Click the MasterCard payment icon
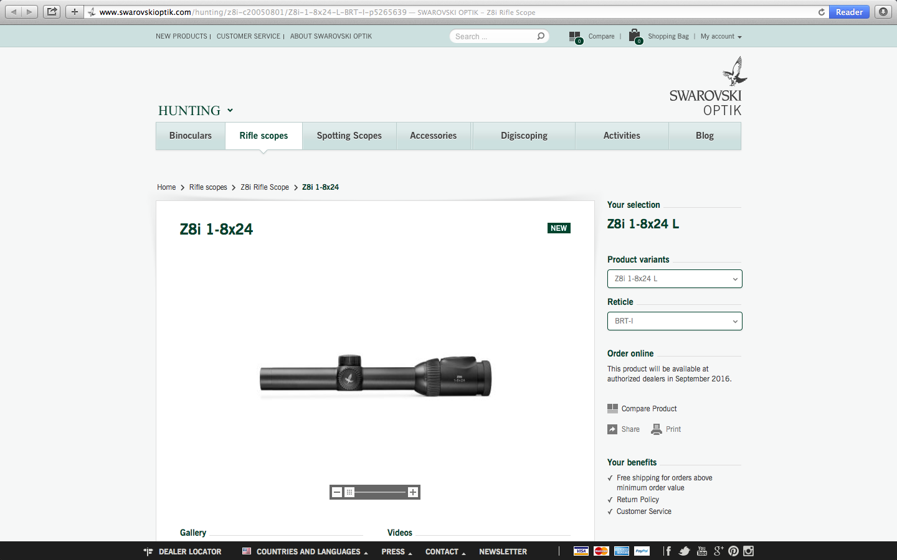Image resolution: width=897 pixels, height=560 pixels. click(601, 551)
